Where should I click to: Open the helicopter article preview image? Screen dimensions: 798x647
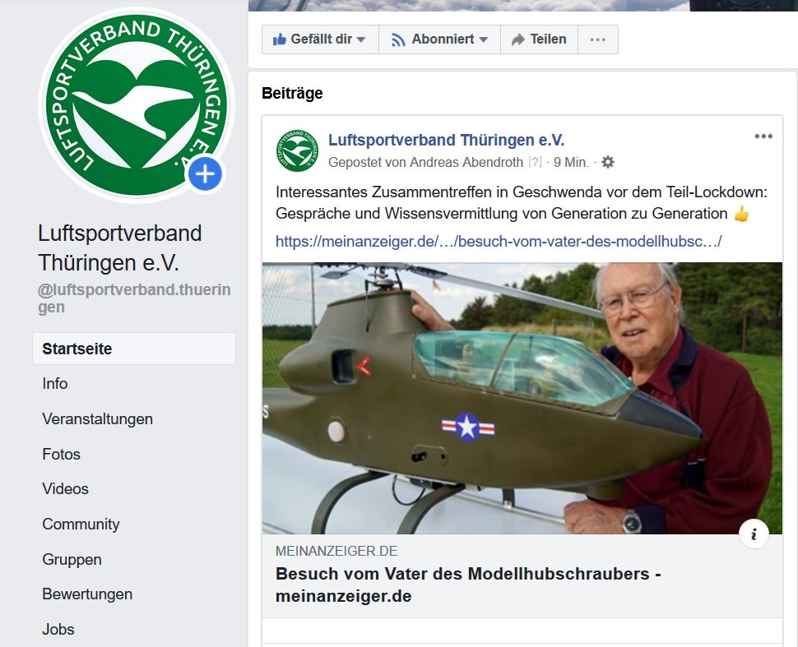click(x=522, y=398)
